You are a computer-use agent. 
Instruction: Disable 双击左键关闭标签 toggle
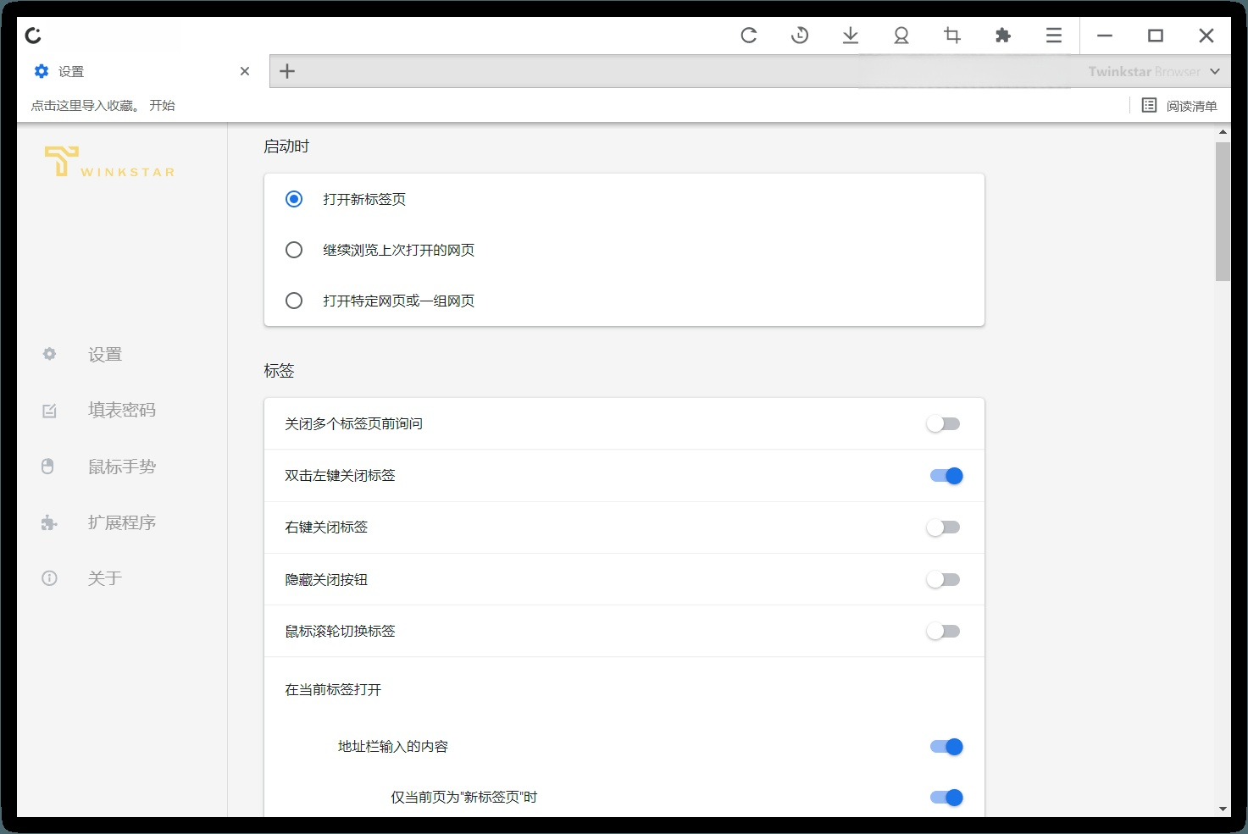946,476
